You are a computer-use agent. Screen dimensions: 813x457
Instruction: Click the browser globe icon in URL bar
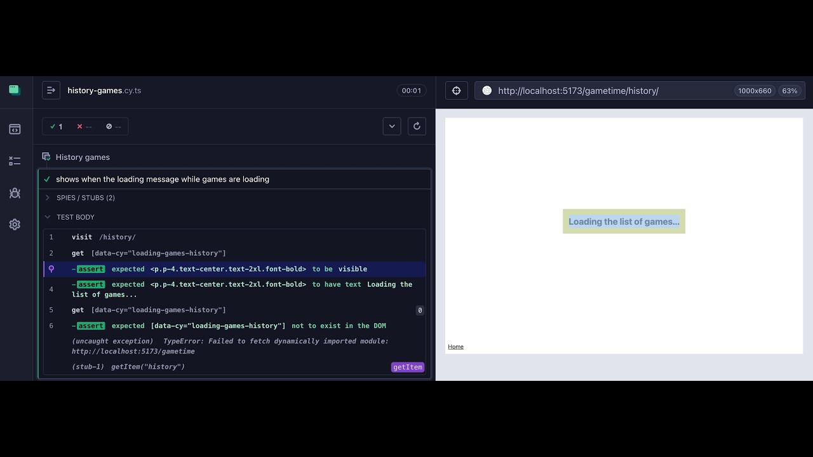(x=487, y=91)
